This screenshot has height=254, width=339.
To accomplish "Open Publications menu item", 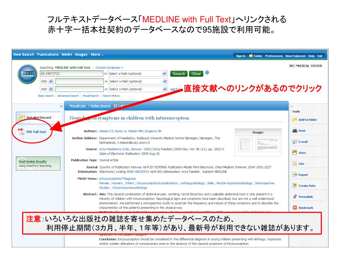I will [x=48, y=55].
